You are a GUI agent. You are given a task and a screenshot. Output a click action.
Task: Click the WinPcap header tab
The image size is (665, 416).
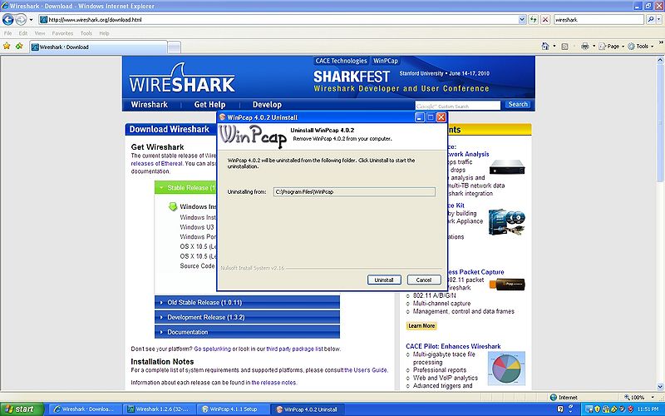coord(385,61)
